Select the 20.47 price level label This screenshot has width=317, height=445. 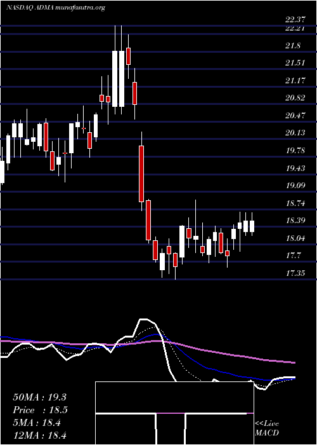(x=295, y=116)
